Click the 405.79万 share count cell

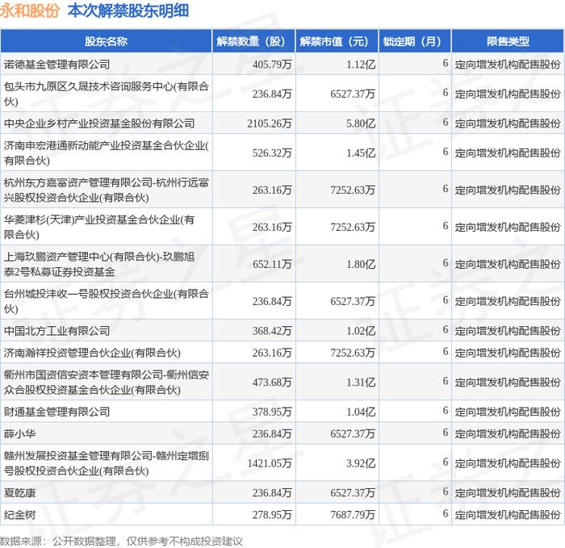click(x=272, y=65)
